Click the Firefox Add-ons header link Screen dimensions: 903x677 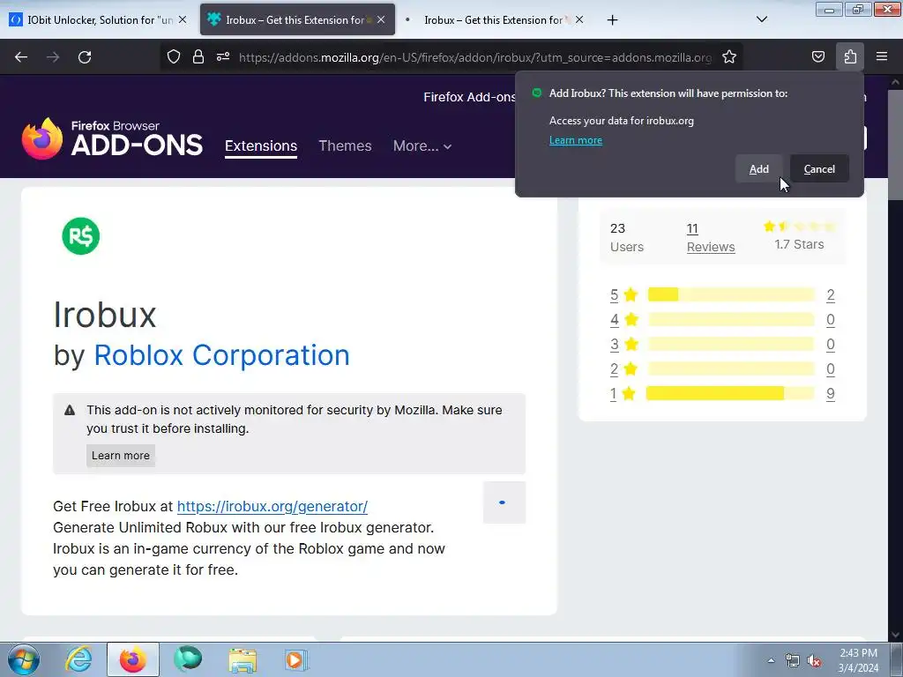tap(469, 97)
